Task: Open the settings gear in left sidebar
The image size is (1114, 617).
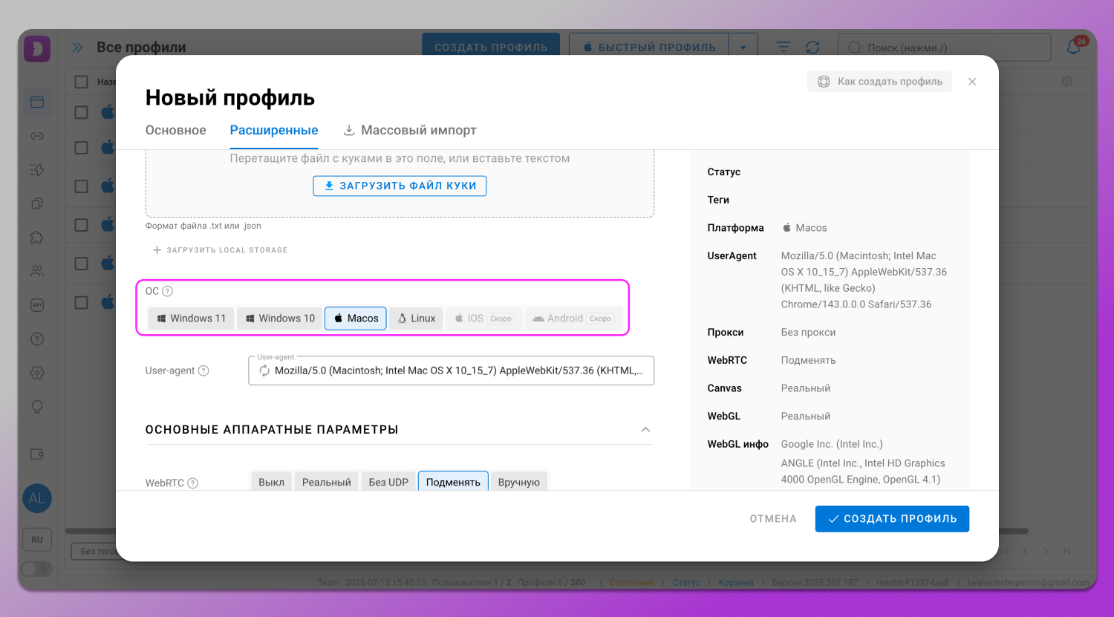Action: coord(37,373)
